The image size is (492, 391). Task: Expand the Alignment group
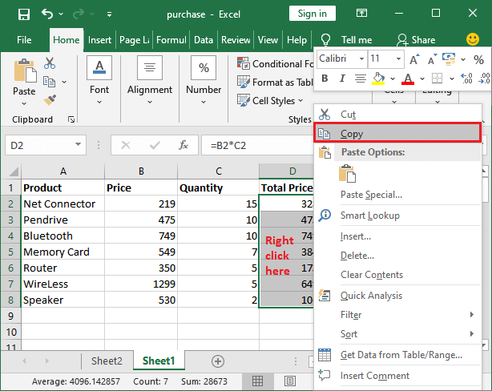[x=150, y=80]
